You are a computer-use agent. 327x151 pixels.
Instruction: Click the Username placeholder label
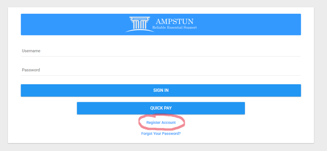pyautogui.click(x=31, y=51)
